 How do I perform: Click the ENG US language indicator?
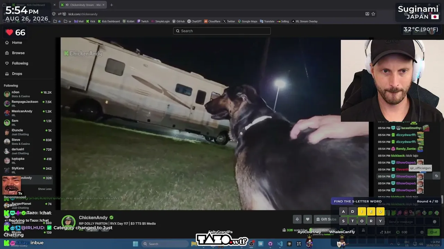(x=407, y=244)
